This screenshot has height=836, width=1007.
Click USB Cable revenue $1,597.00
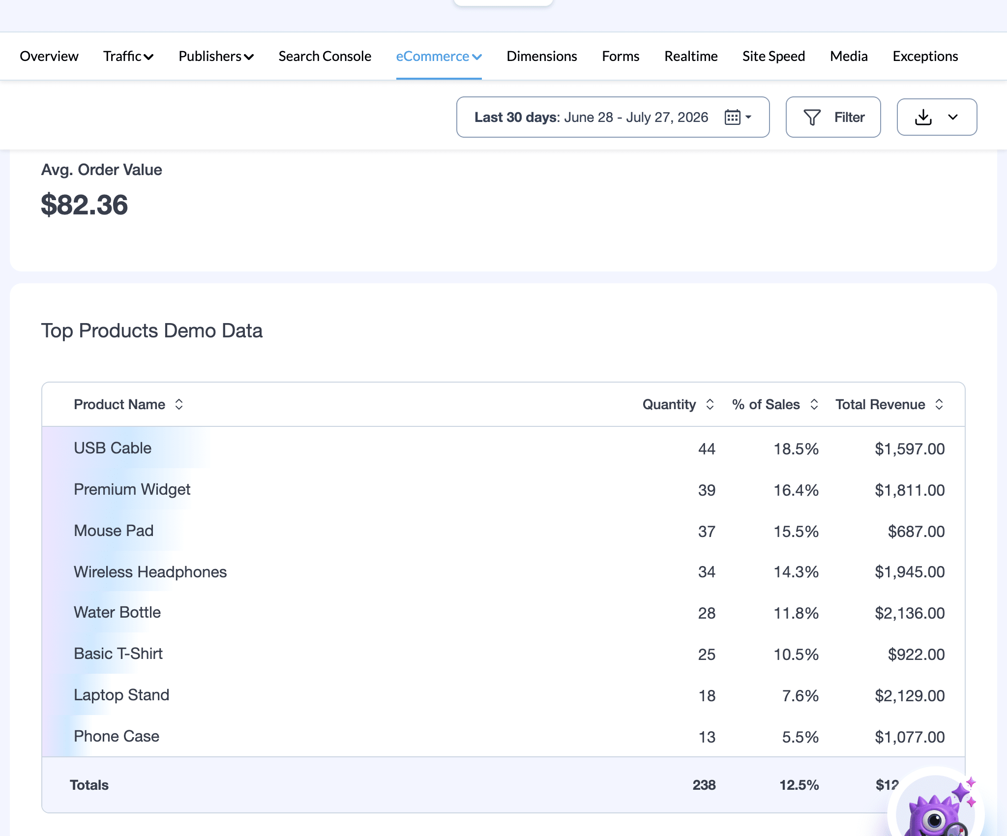(910, 449)
